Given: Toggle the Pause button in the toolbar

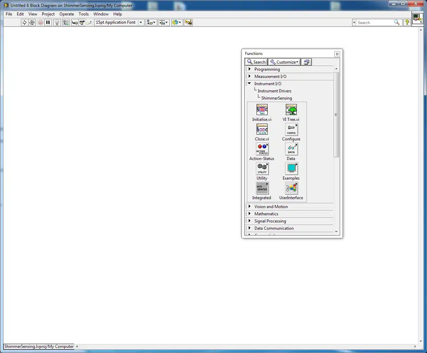Looking at the screenshot, I should (48, 22).
